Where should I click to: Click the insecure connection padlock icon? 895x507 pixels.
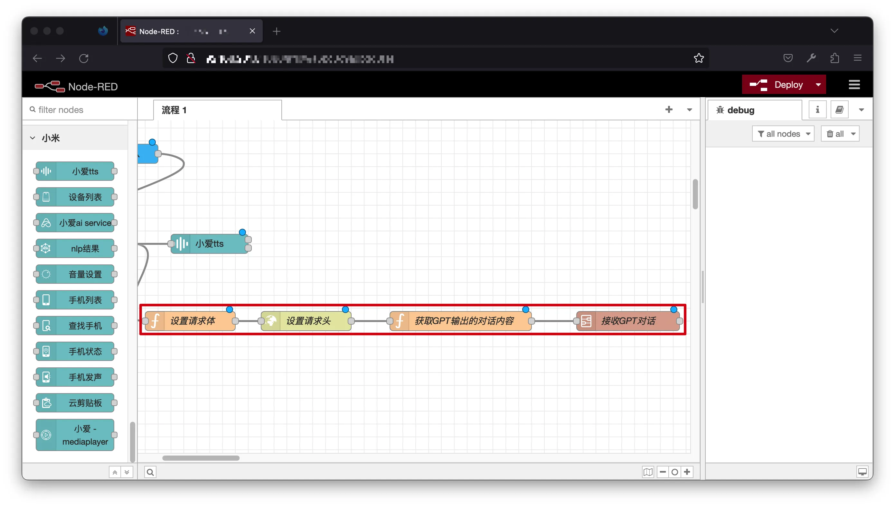(191, 58)
